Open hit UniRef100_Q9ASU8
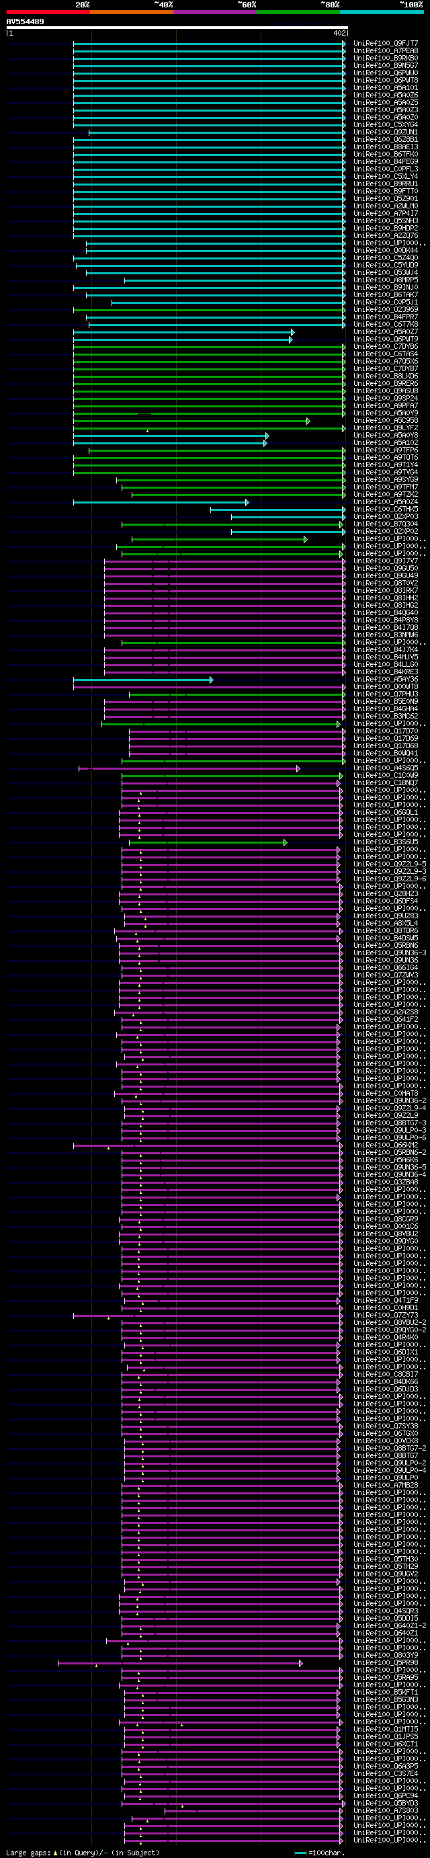430x1858 pixels. point(385,391)
